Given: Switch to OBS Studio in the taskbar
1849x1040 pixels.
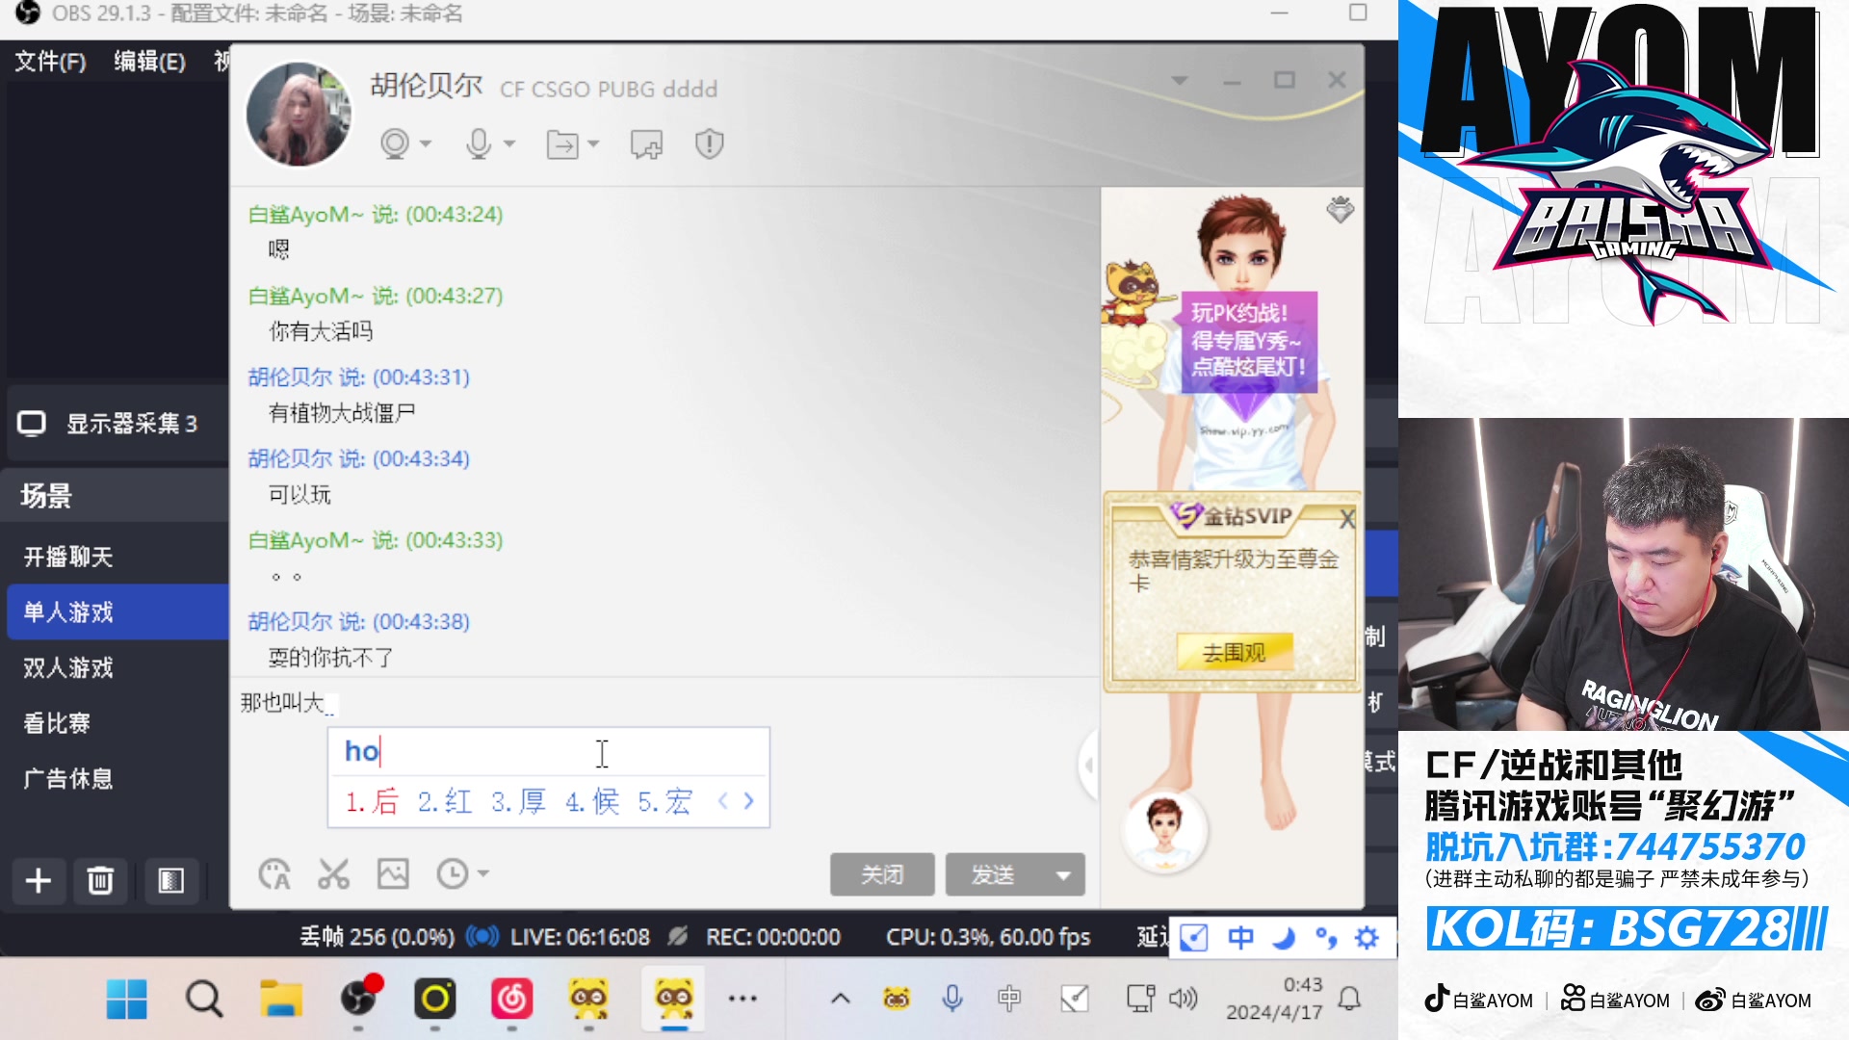Looking at the screenshot, I should point(358,1000).
